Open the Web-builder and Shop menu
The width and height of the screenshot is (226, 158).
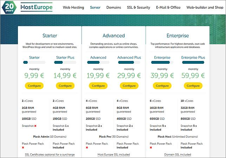tap(205, 7)
